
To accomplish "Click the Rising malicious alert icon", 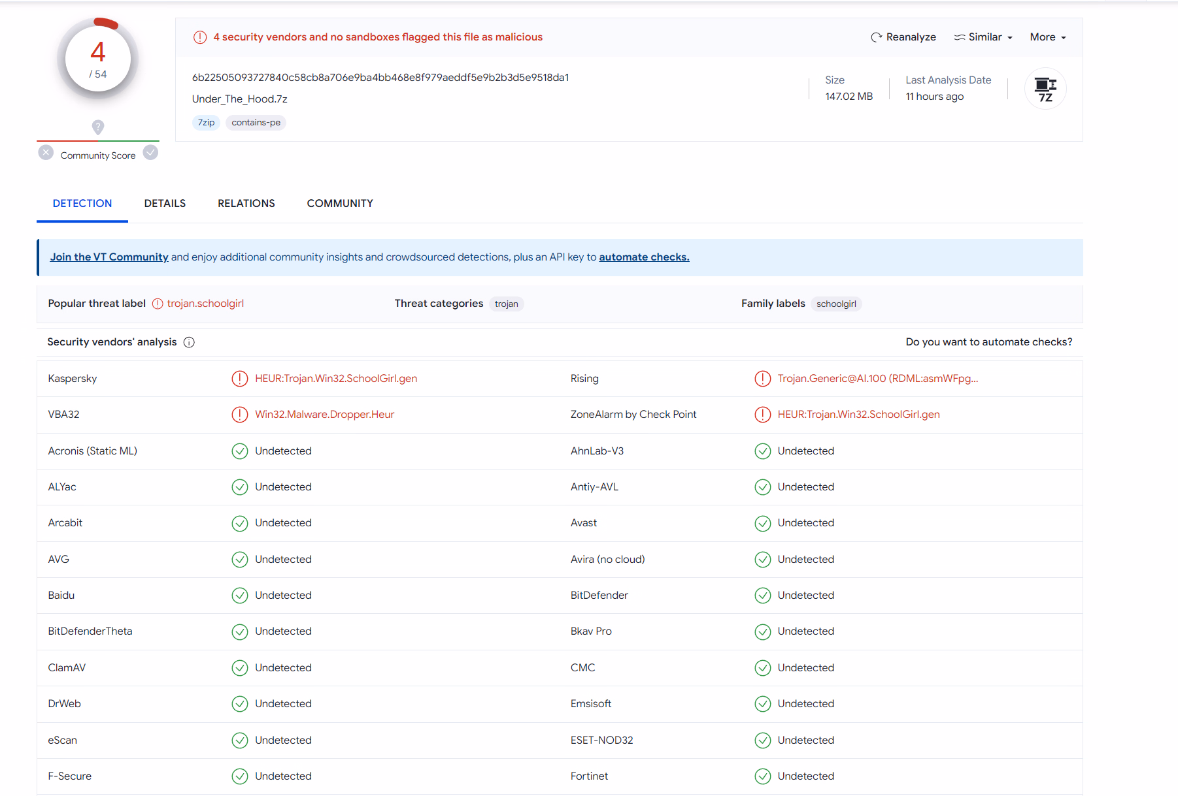I will coord(763,379).
